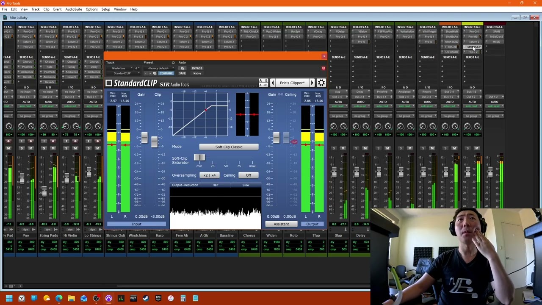The height and width of the screenshot is (305, 542).
Task: Click the input Gain fader handle
Action: pos(144,137)
